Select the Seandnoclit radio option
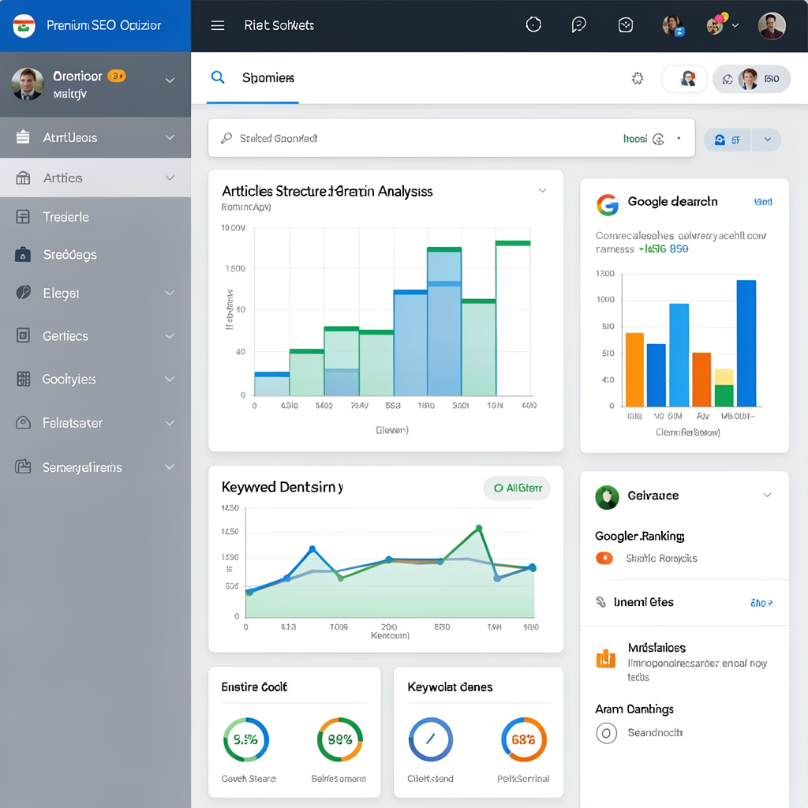The image size is (808, 808). coord(606,733)
